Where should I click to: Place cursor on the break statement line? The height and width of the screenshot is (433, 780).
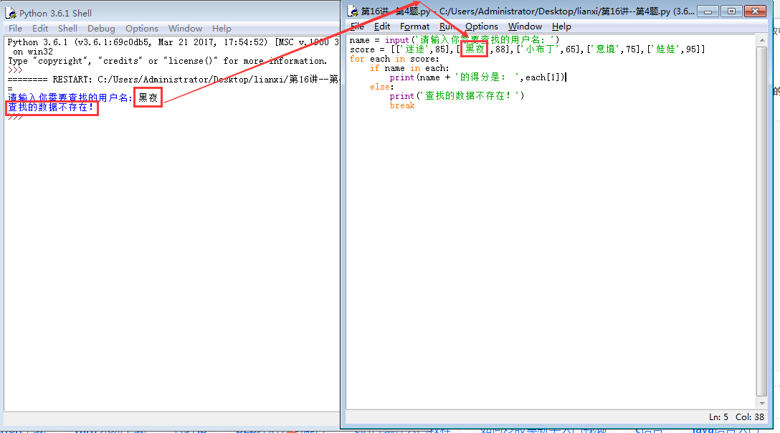(402, 105)
